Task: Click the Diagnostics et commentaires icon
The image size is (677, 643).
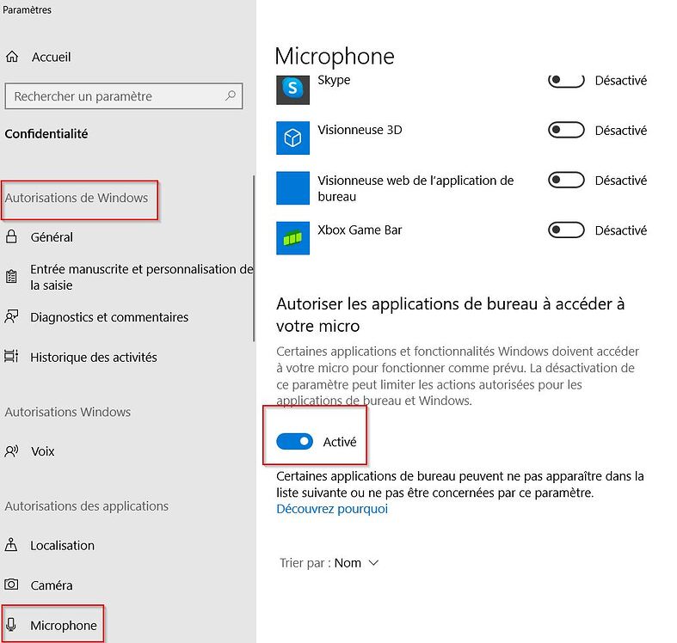Action: click(11, 316)
